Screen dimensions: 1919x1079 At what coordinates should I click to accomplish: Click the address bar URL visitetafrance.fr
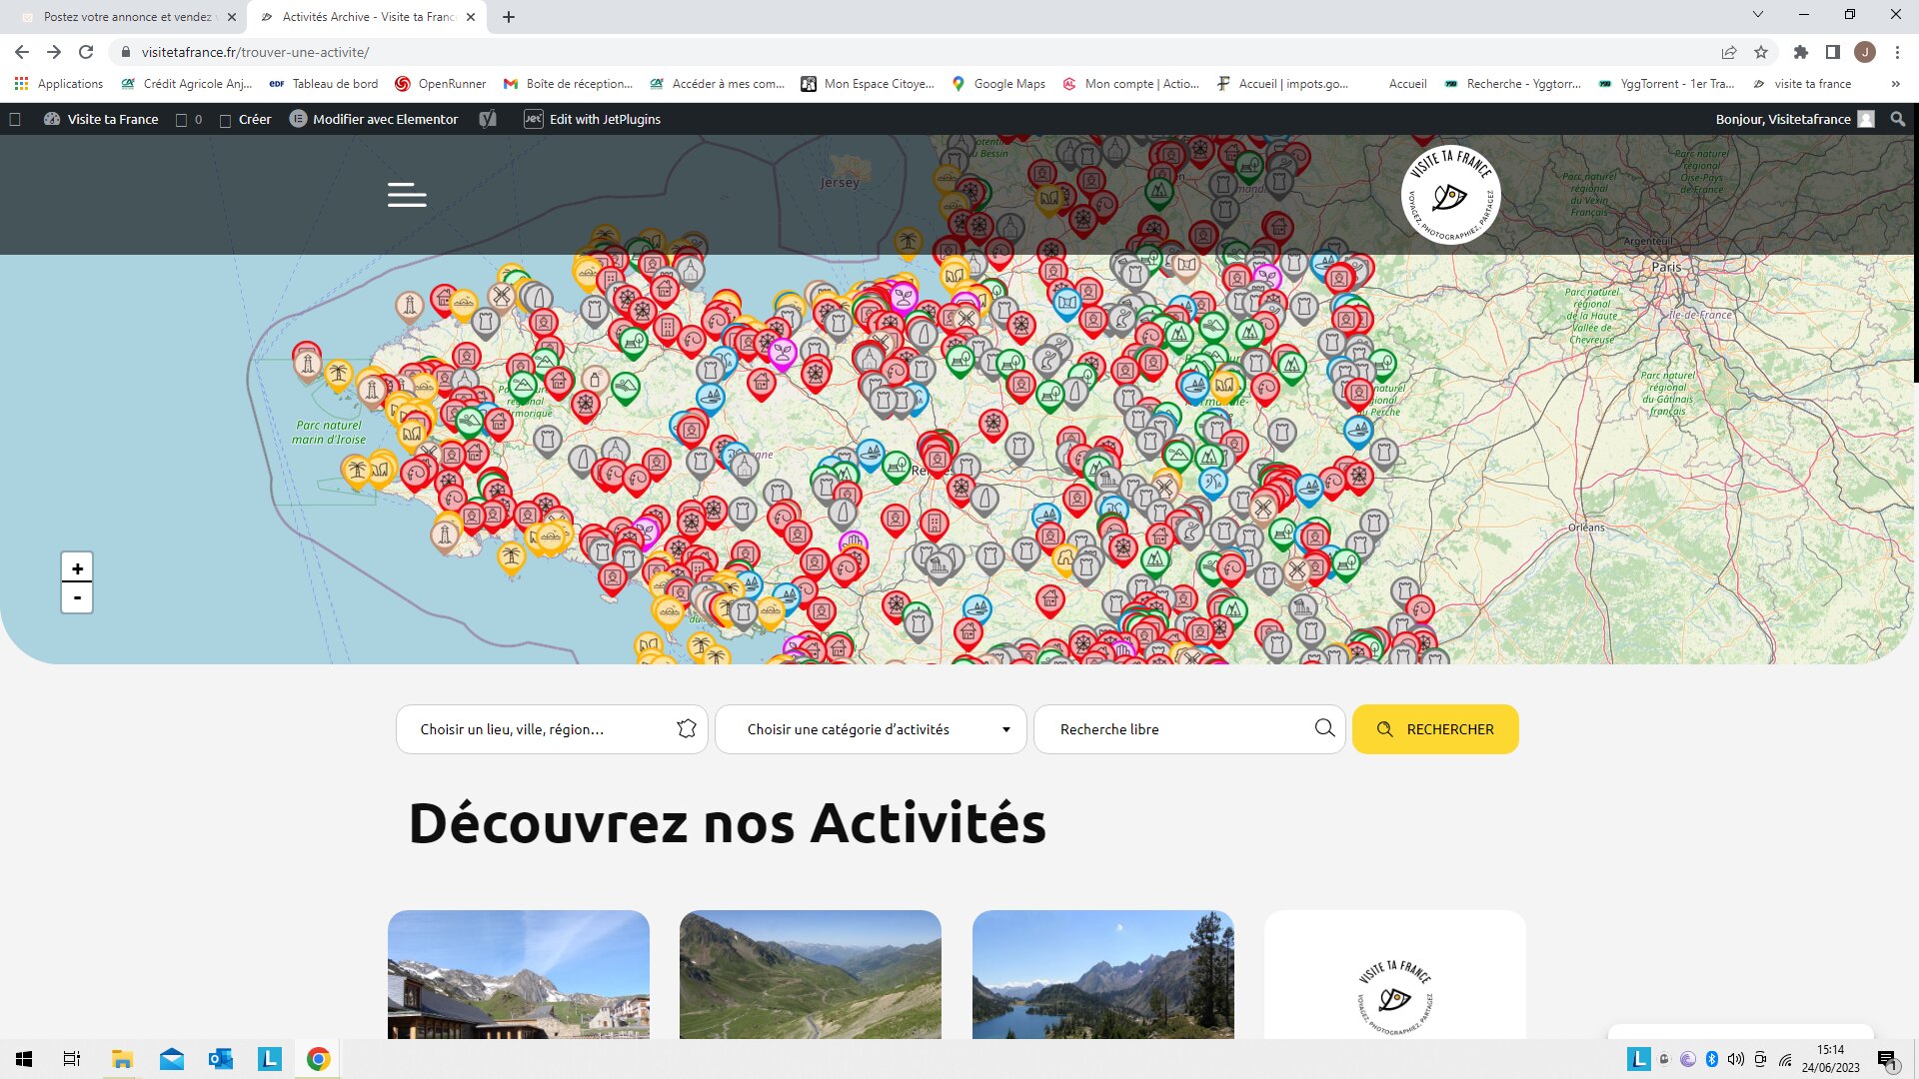pos(255,52)
